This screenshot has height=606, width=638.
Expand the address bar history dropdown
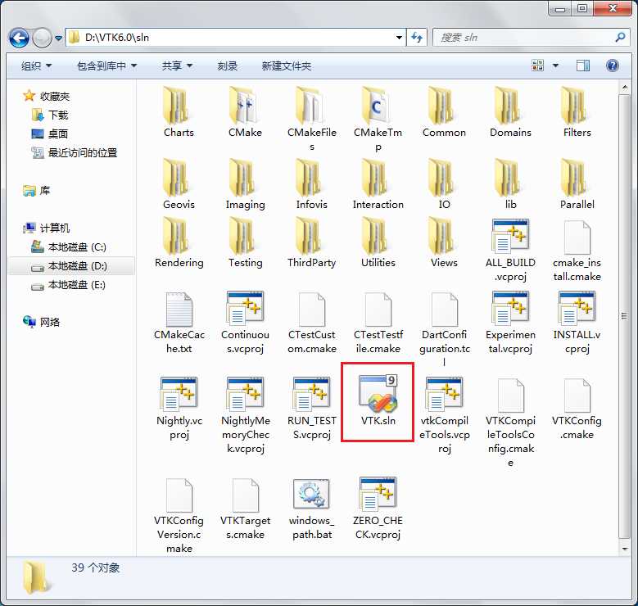click(x=399, y=38)
